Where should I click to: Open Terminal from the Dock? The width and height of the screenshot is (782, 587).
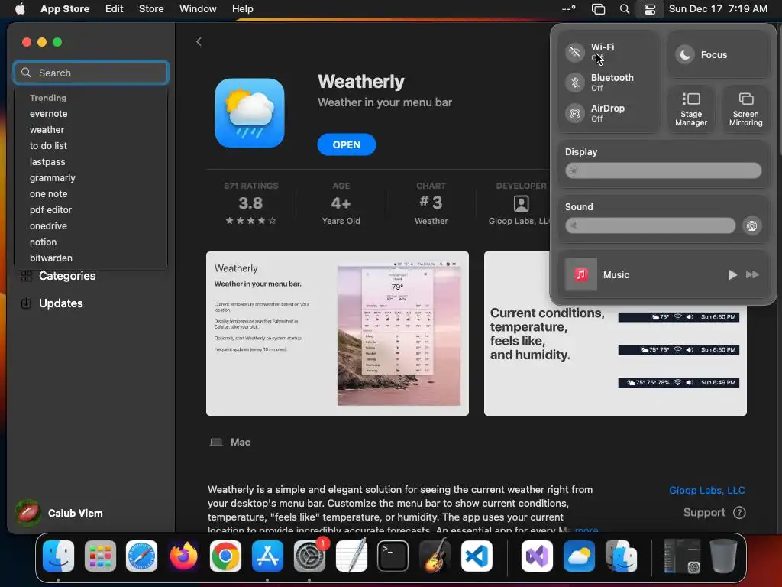393,556
